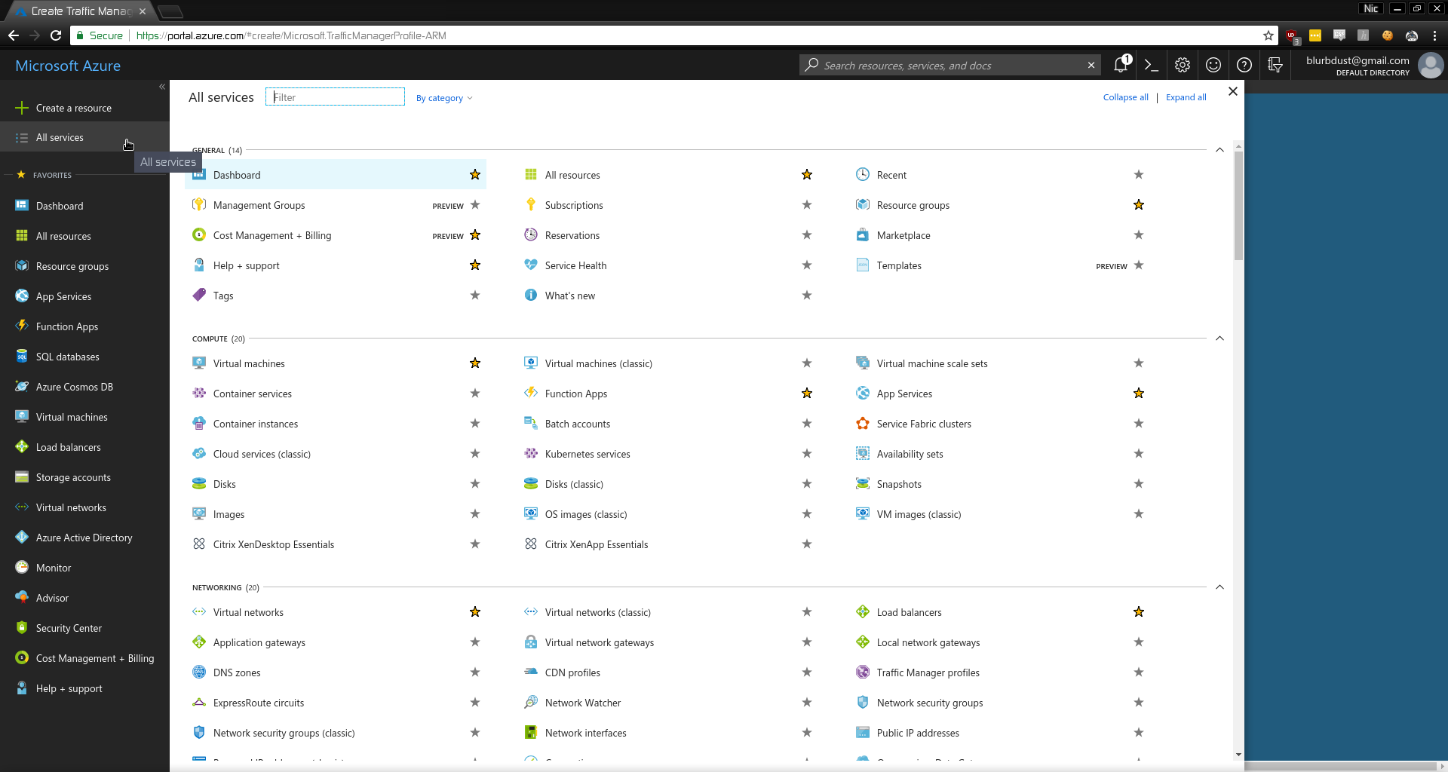Click the Storage accounts sidebar icon
The width and height of the screenshot is (1448, 772).
click(22, 476)
